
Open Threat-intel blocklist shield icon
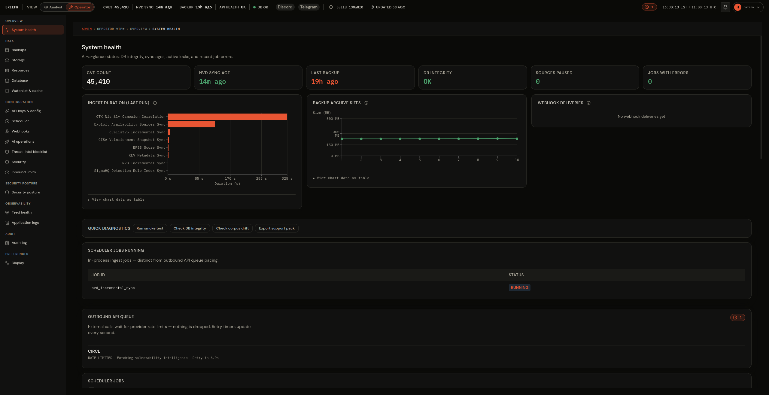[x=7, y=152]
